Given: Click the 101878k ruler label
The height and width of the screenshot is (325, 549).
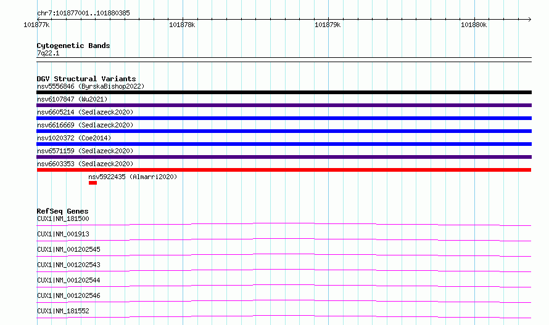Looking at the screenshot, I should [182, 25].
